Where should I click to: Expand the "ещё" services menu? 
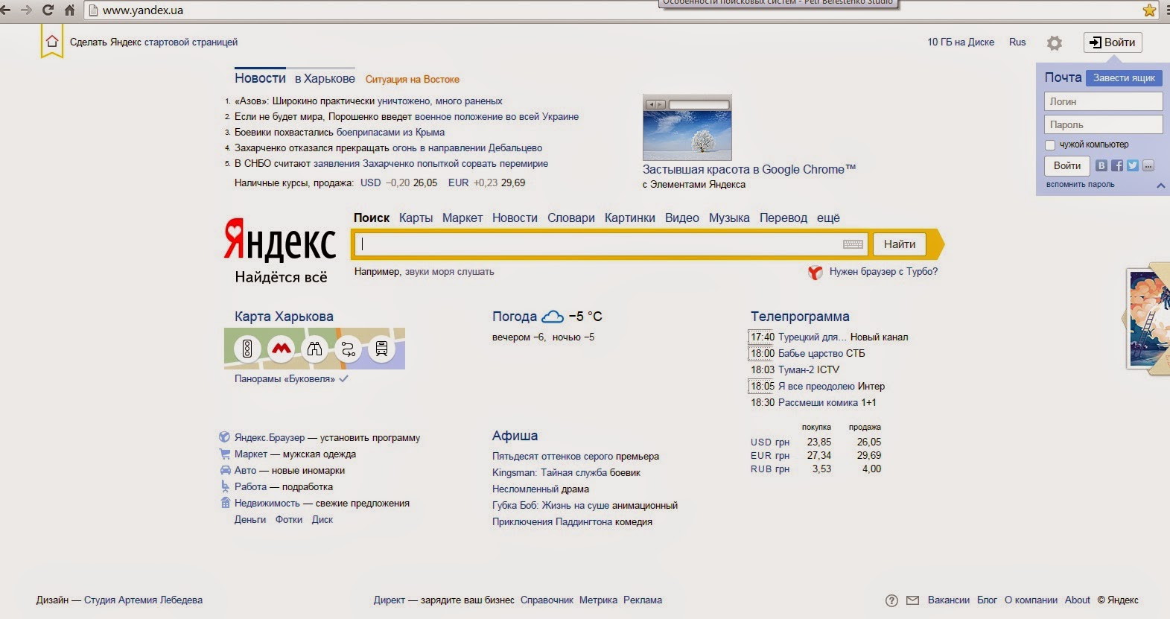828,218
